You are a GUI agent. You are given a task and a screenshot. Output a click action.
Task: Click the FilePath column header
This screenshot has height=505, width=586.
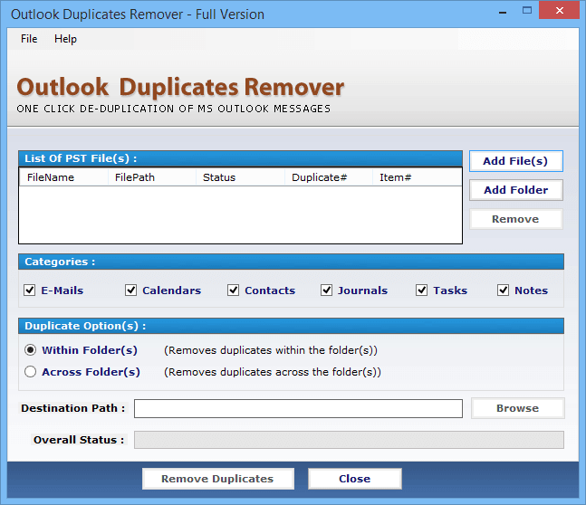click(x=152, y=177)
